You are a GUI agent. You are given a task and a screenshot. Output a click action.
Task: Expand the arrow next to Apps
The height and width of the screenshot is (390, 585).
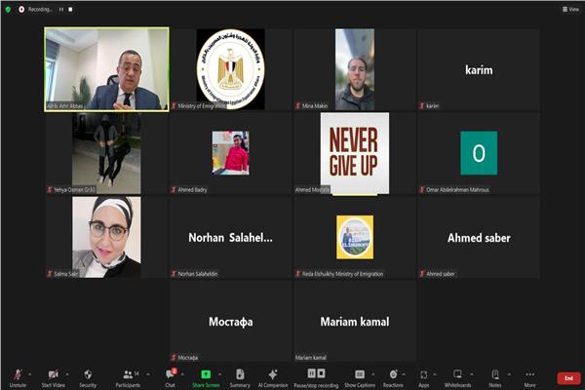[435, 374]
